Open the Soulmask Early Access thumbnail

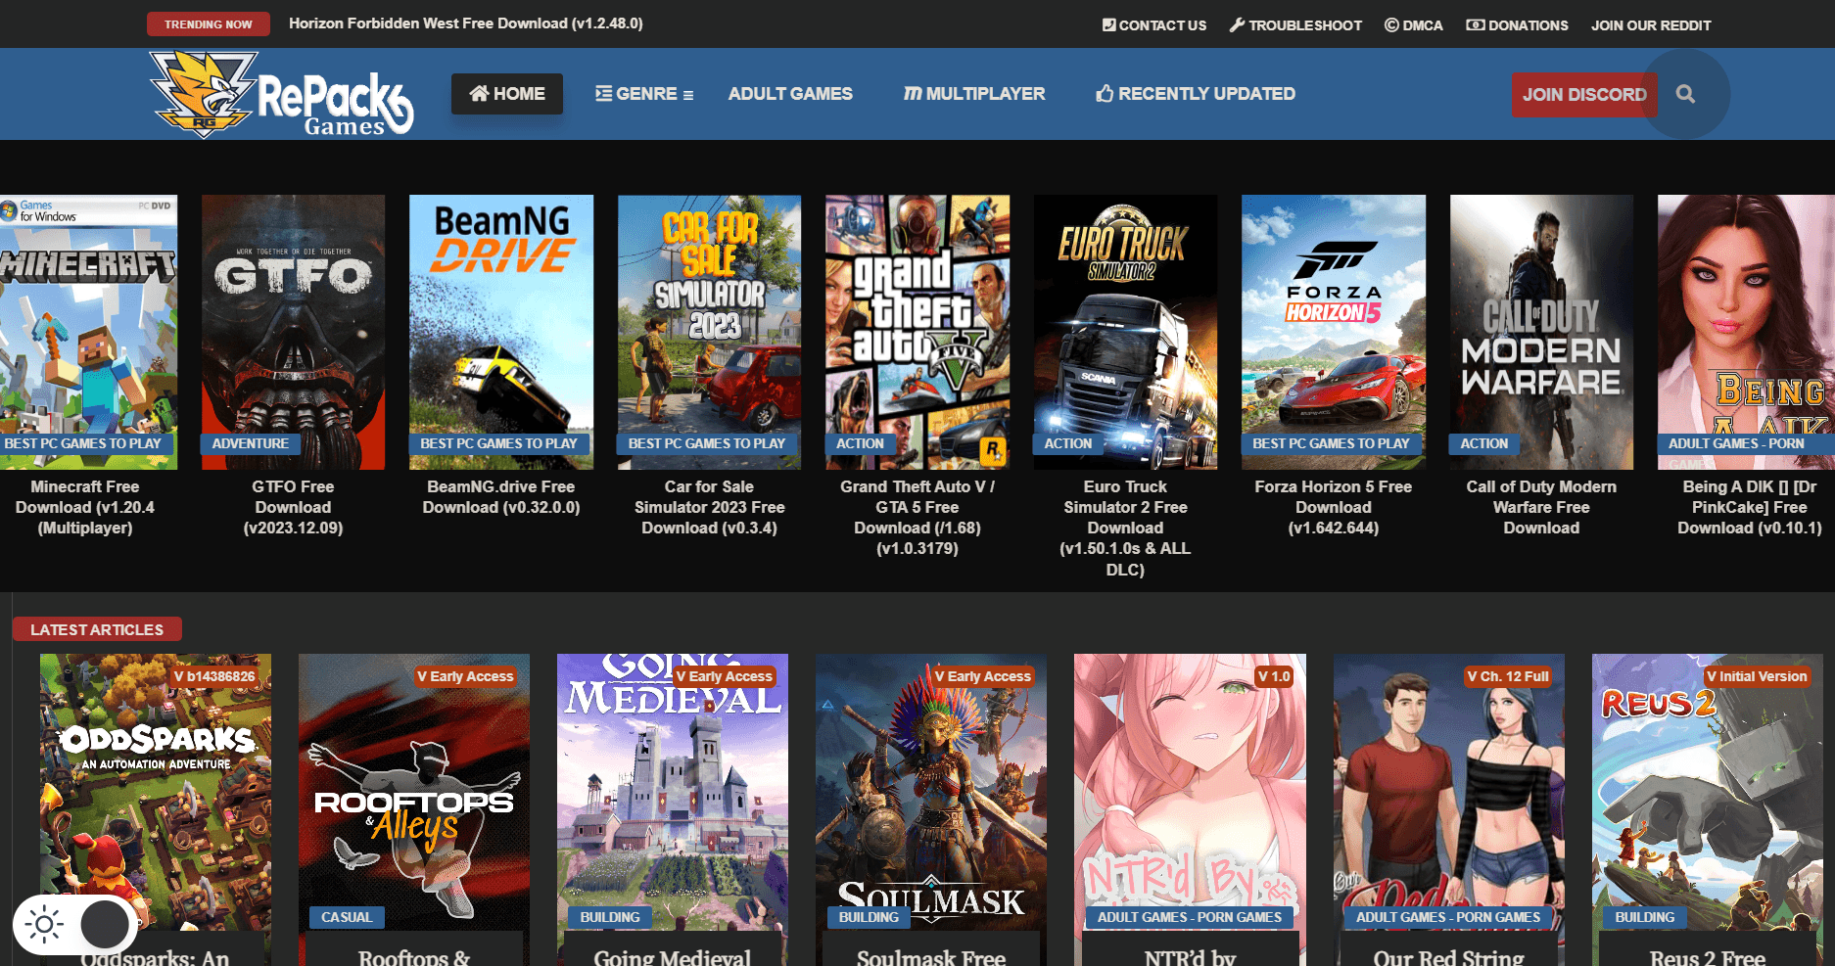(x=931, y=783)
